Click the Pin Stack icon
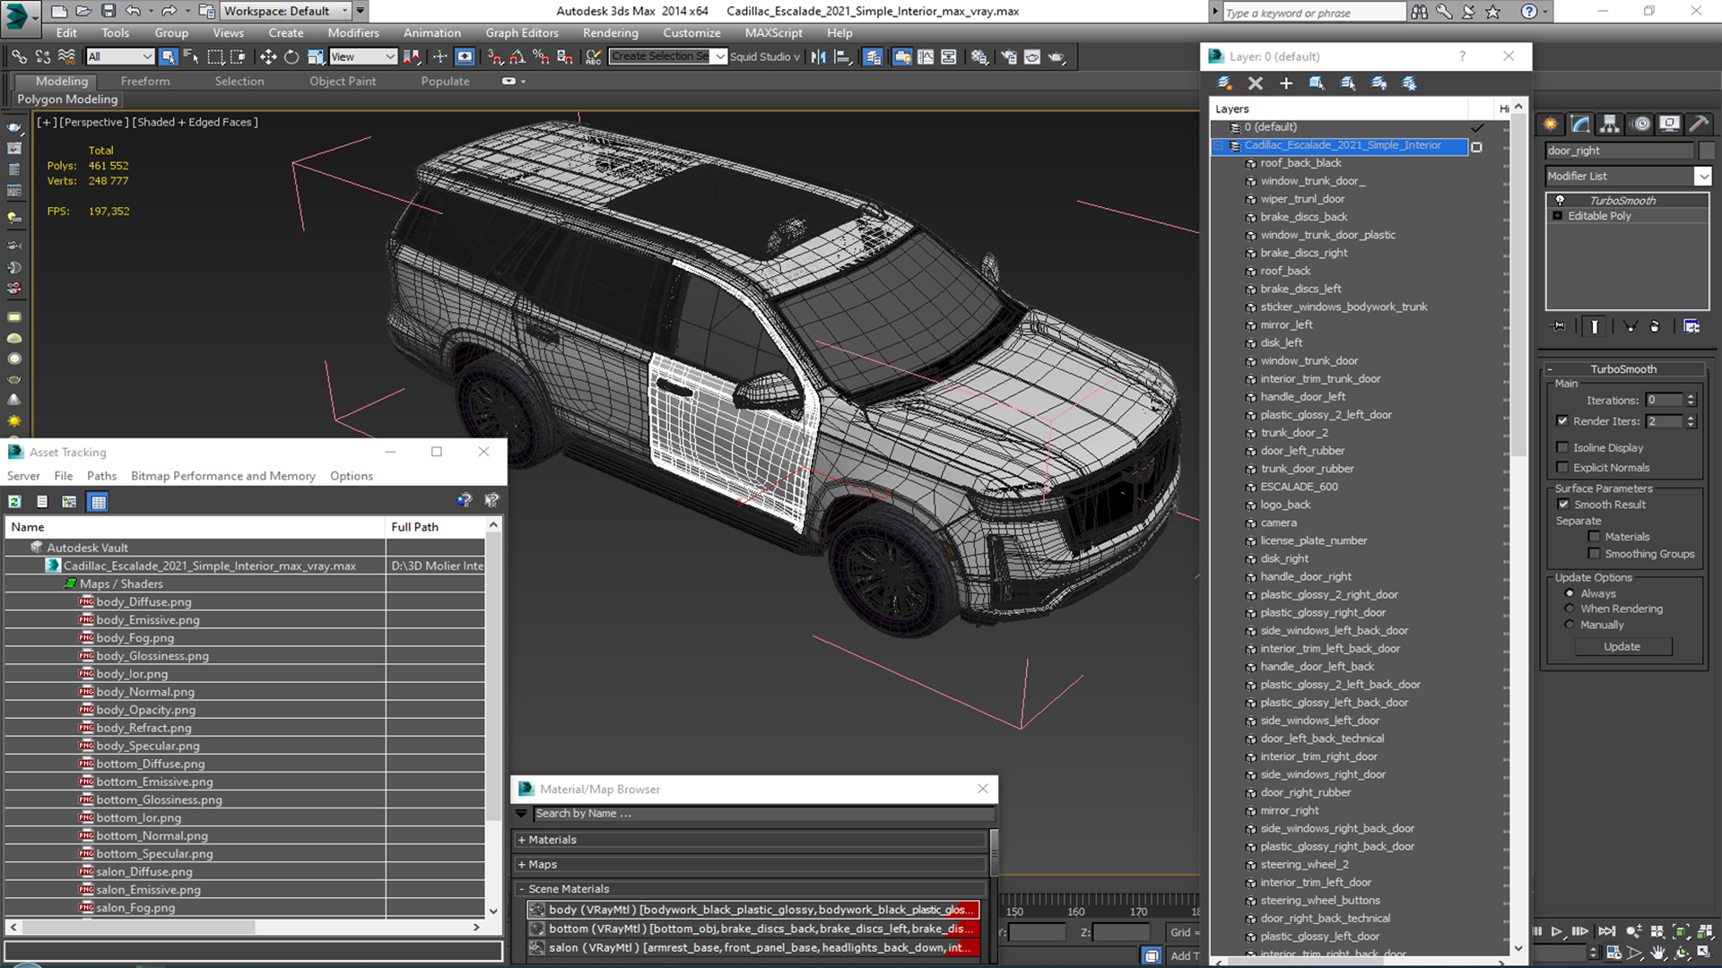The width and height of the screenshot is (1722, 968). pyautogui.click(x=1559, y=326)
